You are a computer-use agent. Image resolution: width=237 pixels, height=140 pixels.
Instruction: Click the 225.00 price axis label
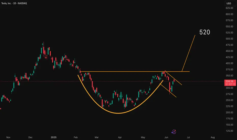coord(229,106)
